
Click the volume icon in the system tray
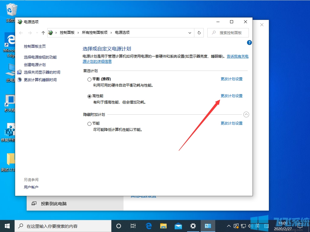(250, 226)
